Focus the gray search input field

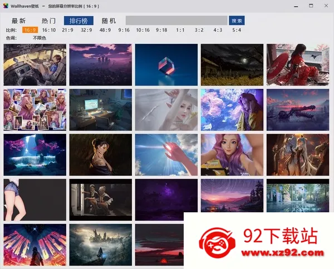[x=176, y=21]
